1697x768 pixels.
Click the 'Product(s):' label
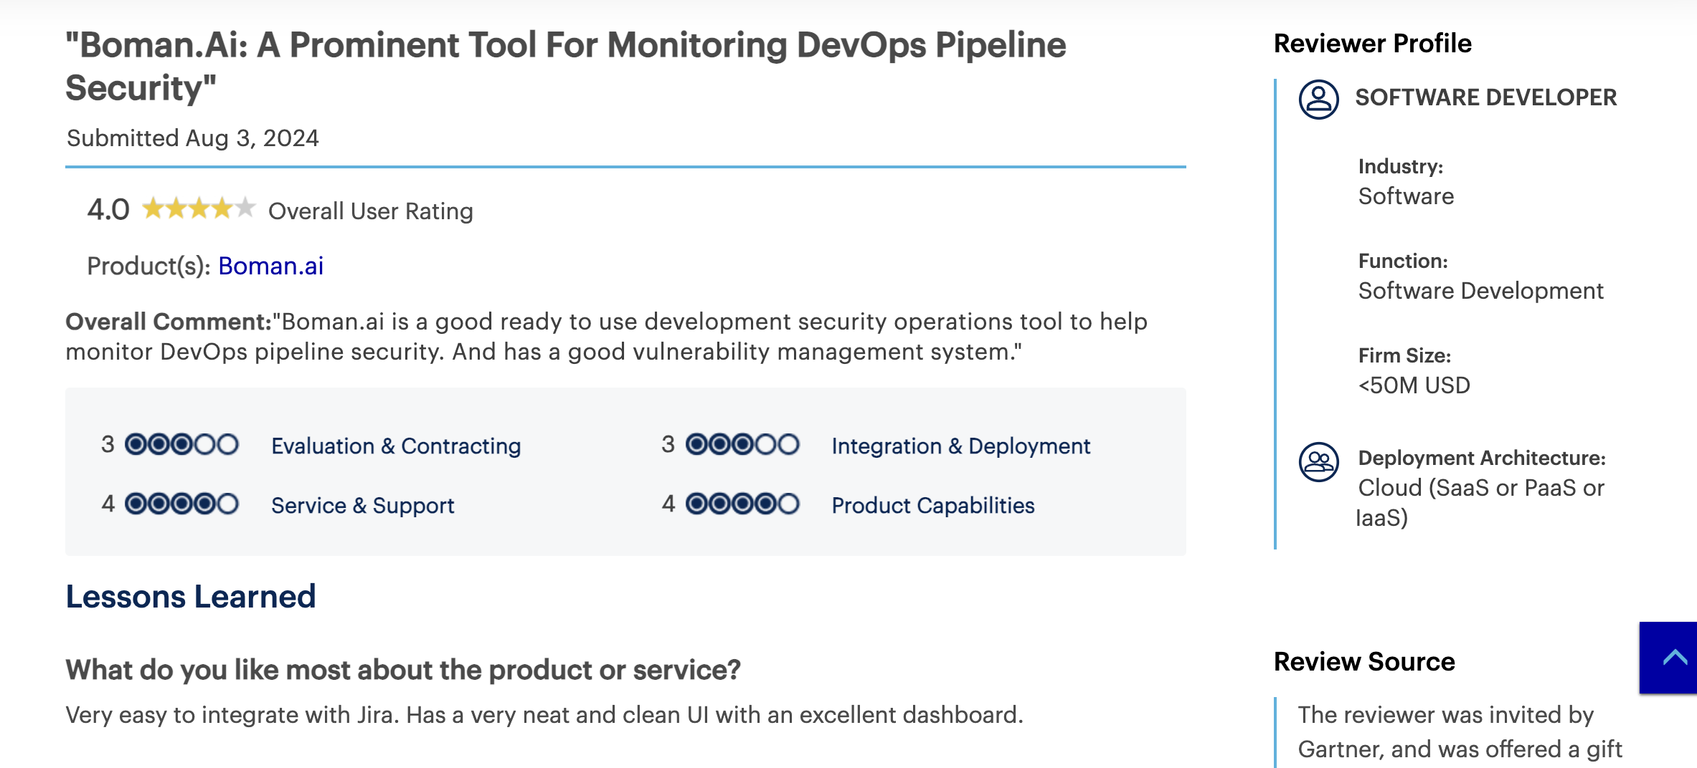pyautogui.click(x=148, y=266)
